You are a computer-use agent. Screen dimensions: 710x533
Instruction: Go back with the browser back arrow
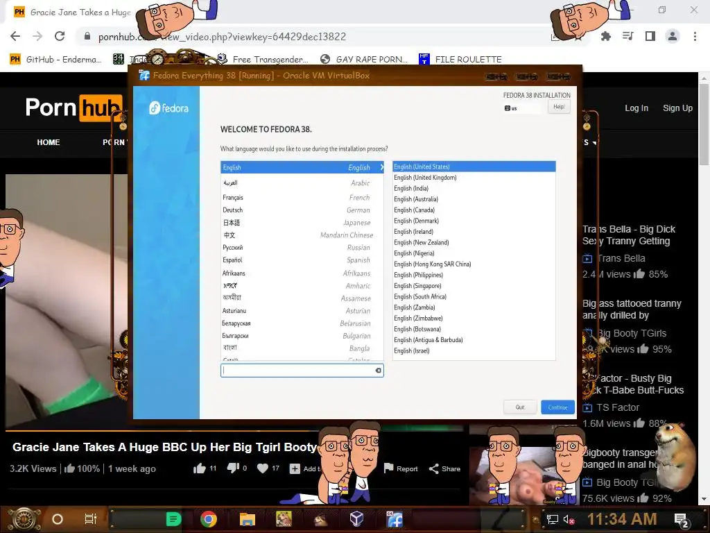click(x=15, y=36)
